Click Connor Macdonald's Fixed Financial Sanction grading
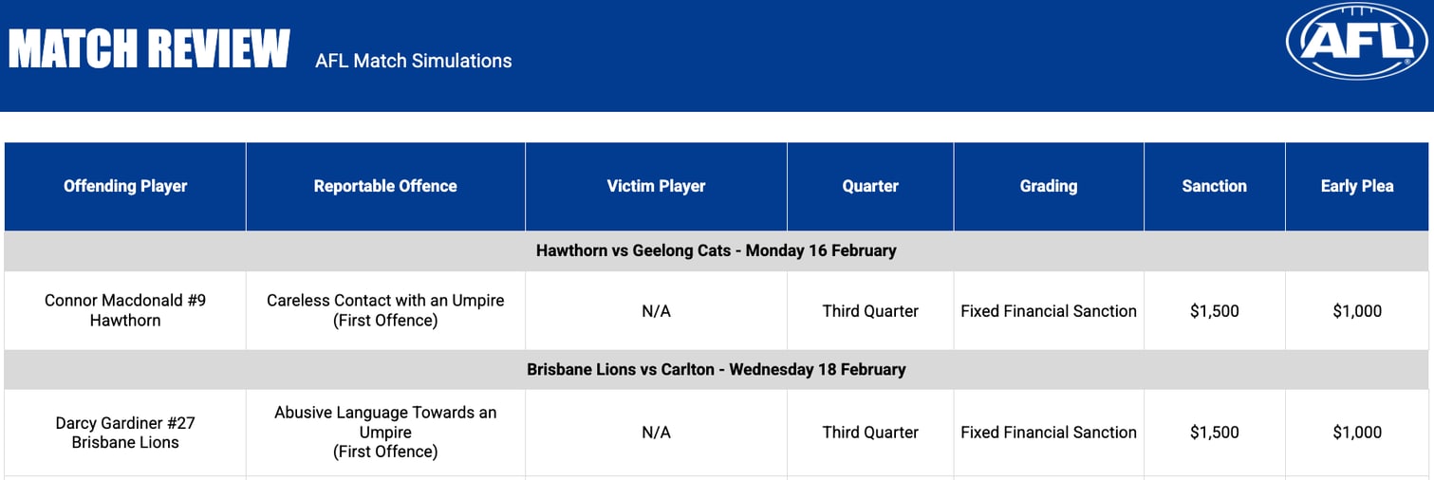Viewport: 1434px width, 480px height. point(1049,311)
